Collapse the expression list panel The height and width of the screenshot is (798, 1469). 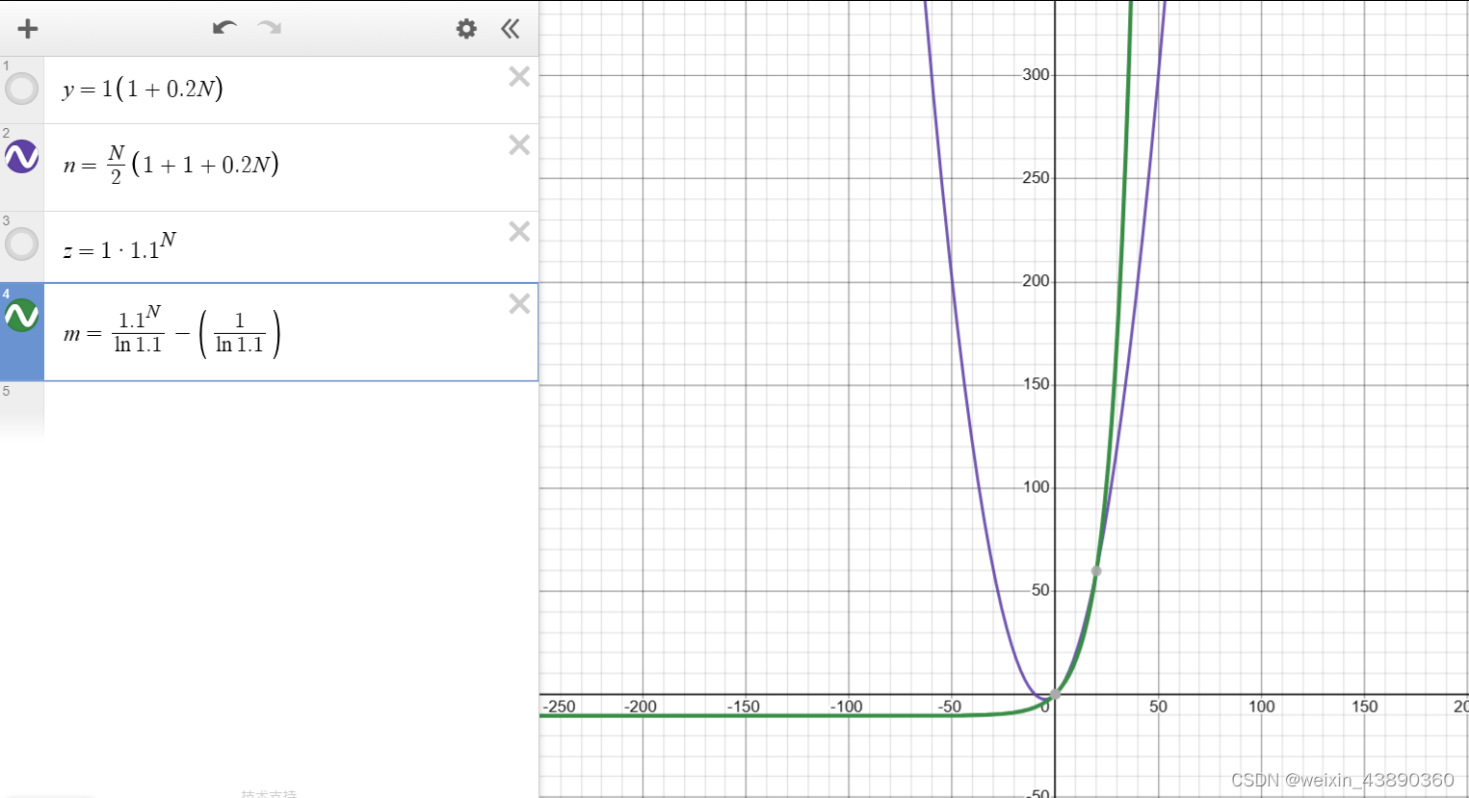pos(511,29)
